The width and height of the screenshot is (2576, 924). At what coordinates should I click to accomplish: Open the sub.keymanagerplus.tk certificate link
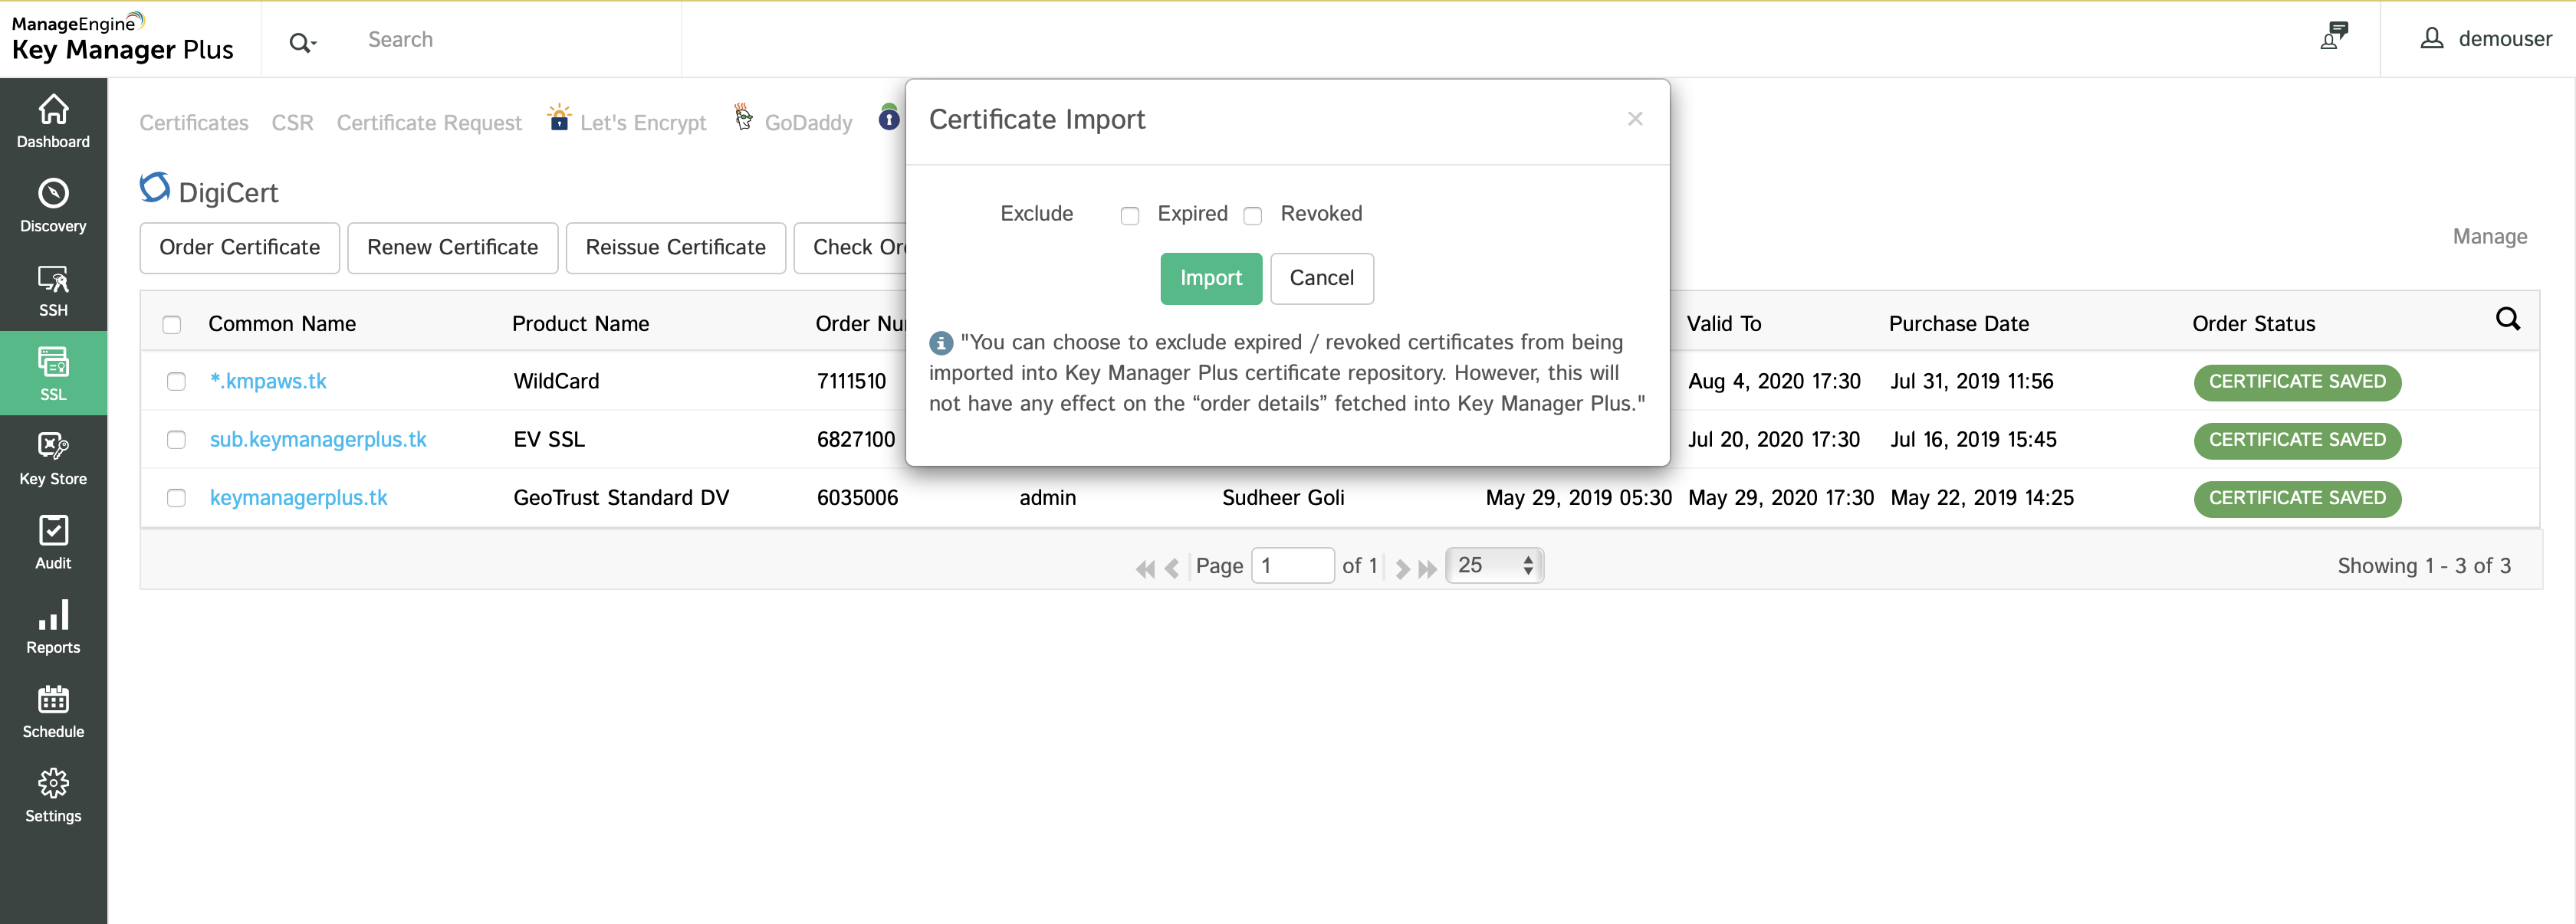pyautogui.click(x=318, y=440)
